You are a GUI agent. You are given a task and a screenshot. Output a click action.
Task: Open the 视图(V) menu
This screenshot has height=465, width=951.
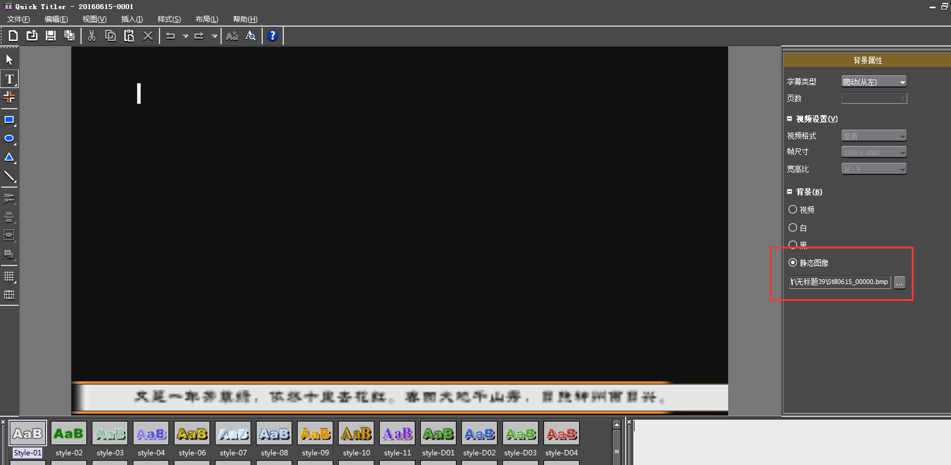point(94,19)
